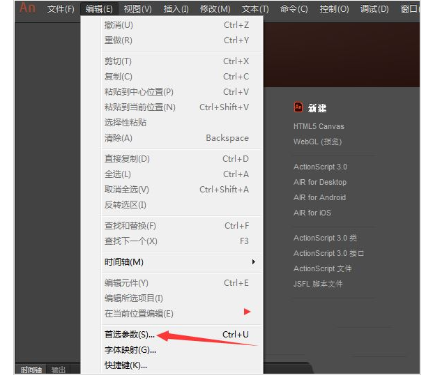Screen dimensions: 426x380
Task: Select 查找和替换(F) in the menu
Action: 130,226
